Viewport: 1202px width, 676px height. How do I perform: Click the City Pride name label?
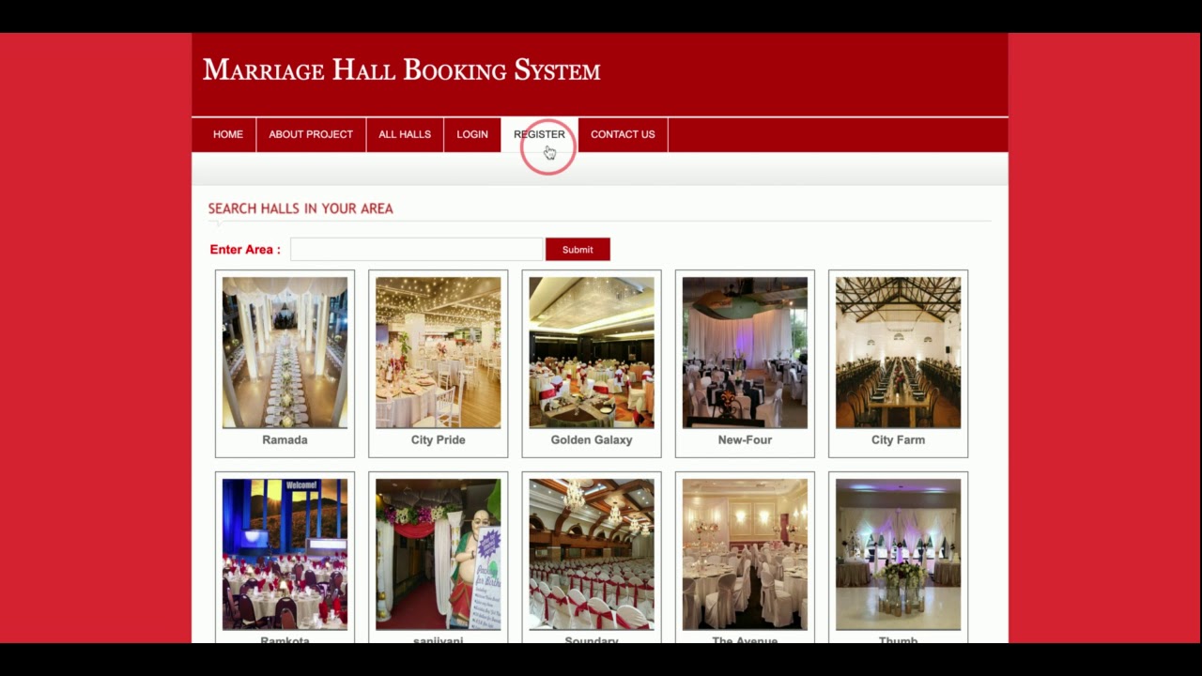(x=438, y=439)
